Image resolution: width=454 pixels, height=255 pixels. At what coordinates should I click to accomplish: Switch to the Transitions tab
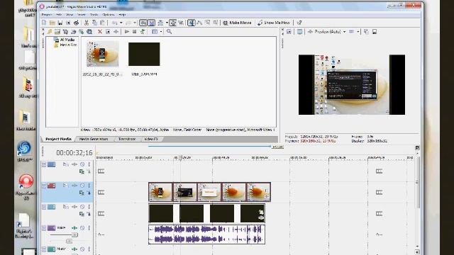coord(127,139)
